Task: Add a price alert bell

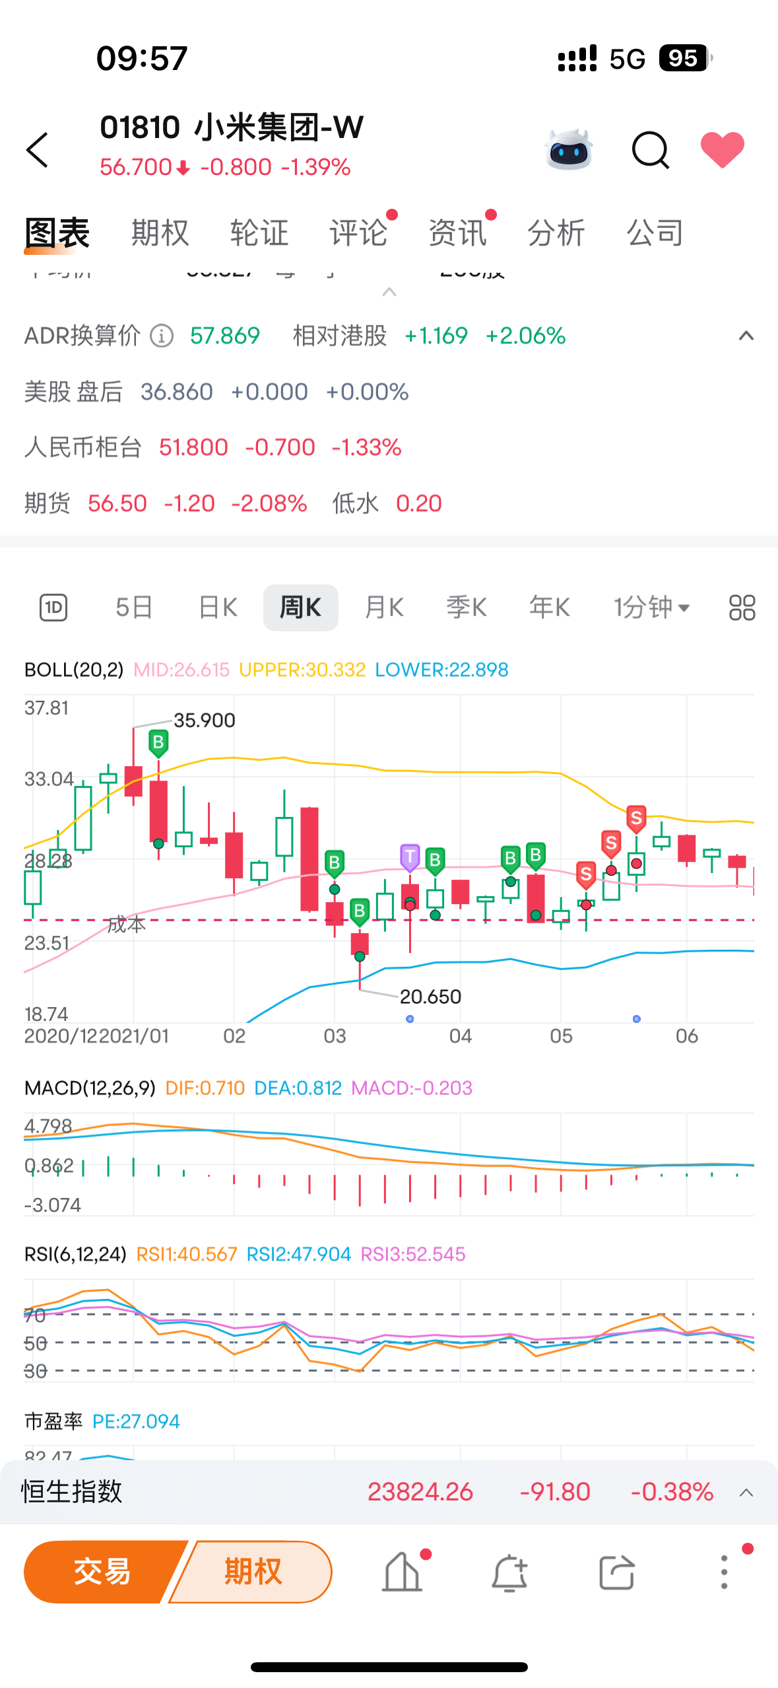Action: point(509,1572)
